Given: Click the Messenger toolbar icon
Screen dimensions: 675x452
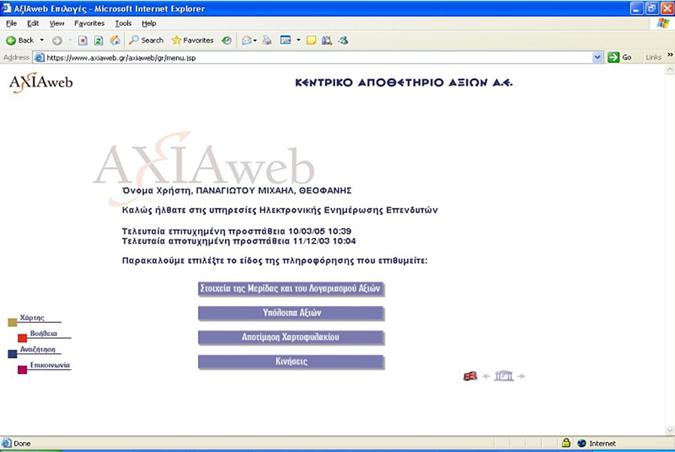Looking at the screenshot, I should (x=343, y=40).
